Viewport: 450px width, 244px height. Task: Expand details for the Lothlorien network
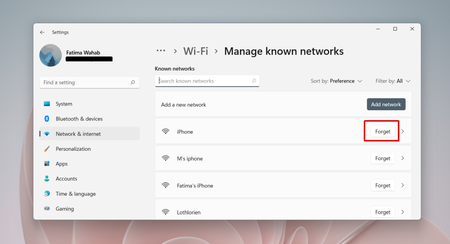coord(403,212)
